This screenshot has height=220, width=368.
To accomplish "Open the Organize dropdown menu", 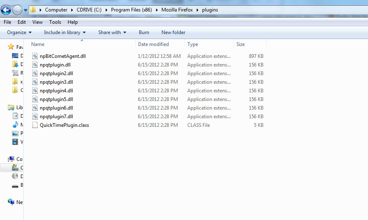I will click(x=19, y=32).
